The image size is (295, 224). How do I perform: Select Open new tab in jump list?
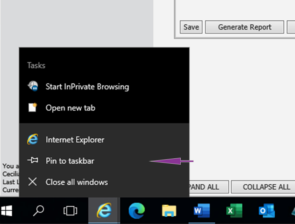(104, 108)
